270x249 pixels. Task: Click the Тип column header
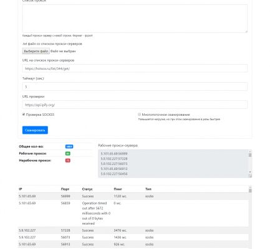[148, 189]
